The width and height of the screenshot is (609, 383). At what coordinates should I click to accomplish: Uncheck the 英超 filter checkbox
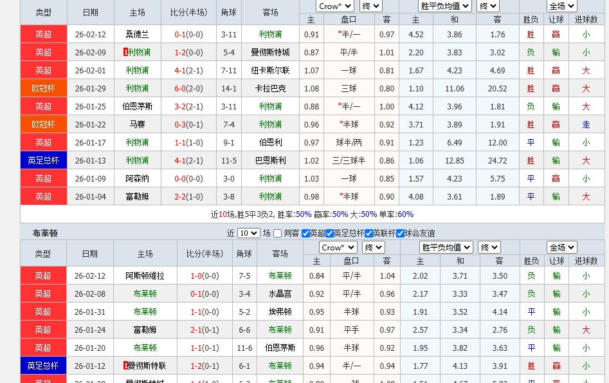click(x=305, y=234)
